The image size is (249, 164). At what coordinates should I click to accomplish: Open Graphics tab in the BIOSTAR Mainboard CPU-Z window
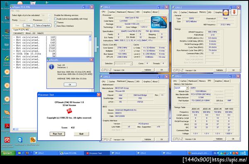click(147, 81)
